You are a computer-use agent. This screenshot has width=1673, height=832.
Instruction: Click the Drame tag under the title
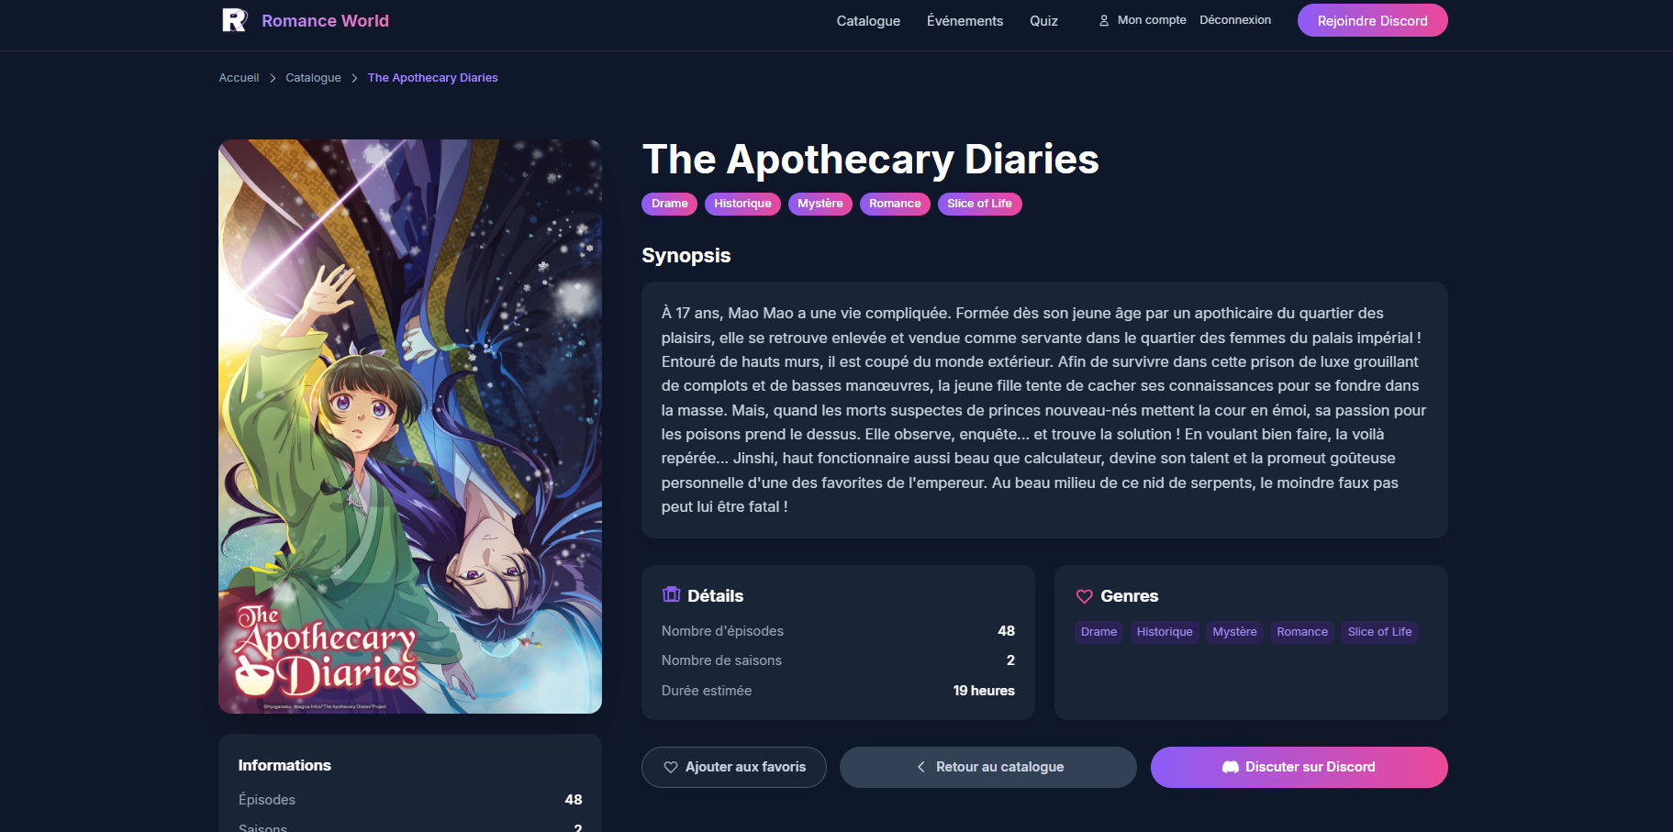point(669,204)
